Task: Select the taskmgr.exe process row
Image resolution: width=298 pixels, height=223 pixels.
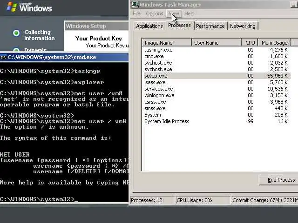Action: pyautogui.click(x=216, y=50)
